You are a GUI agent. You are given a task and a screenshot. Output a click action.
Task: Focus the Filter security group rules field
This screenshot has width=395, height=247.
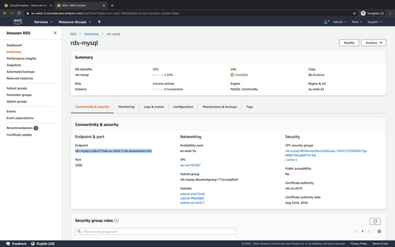[155, 231]
